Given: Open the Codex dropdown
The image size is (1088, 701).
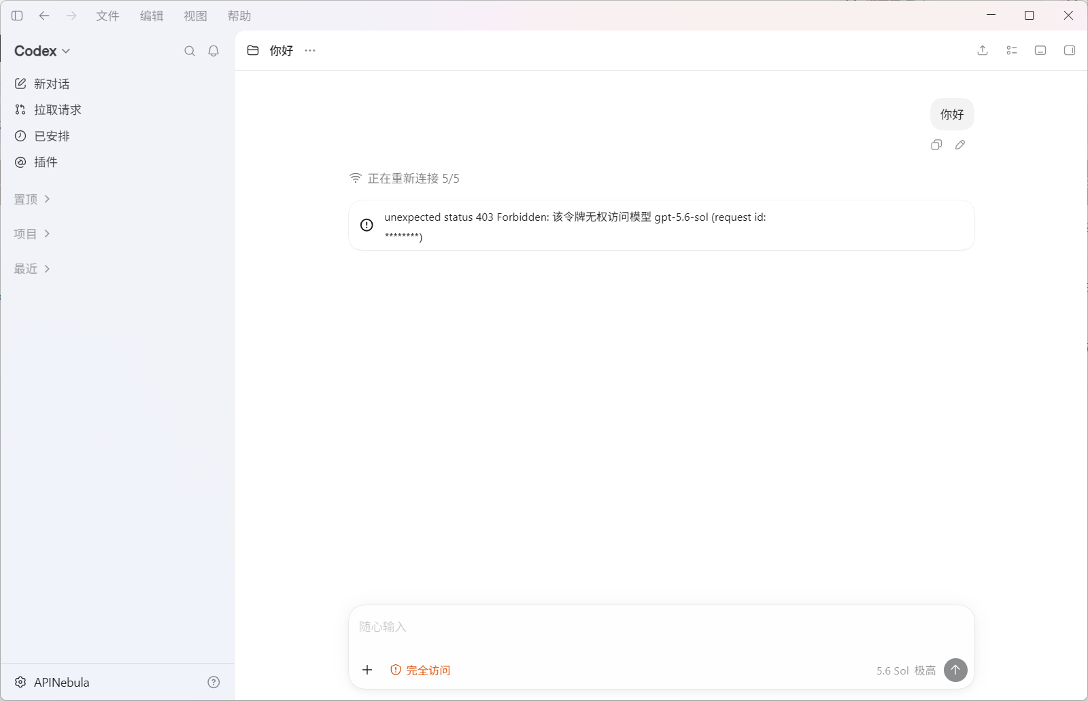Looking at the screenshot, I should point(42,51).
